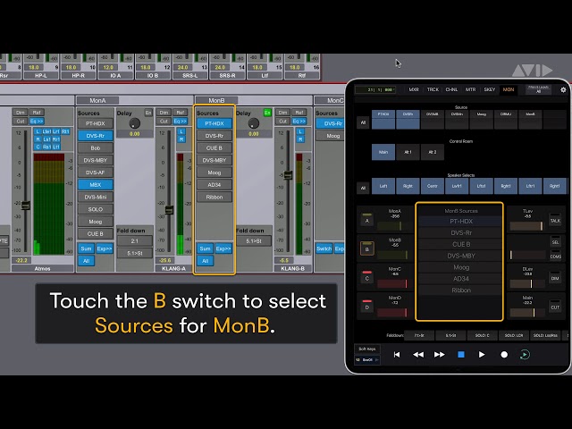Switch to SKEY tab on tablet
The height and width of the screenshot is (429, 572).
[490, 89]
